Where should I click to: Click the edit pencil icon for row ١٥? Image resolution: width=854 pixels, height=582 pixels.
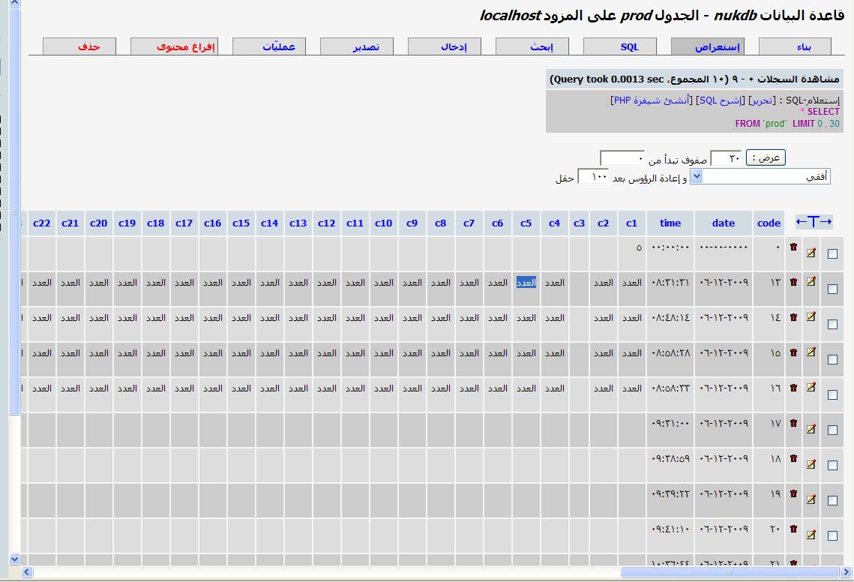coord(811,352)
